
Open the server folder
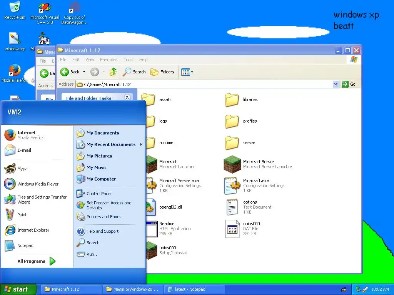tap(240, 143)
